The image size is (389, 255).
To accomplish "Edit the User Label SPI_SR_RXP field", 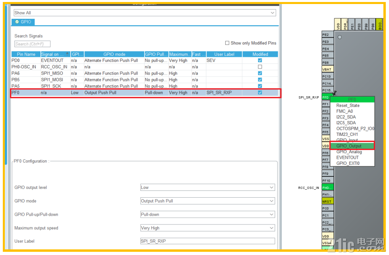I will pyautogui.click(x=208, y=241).
